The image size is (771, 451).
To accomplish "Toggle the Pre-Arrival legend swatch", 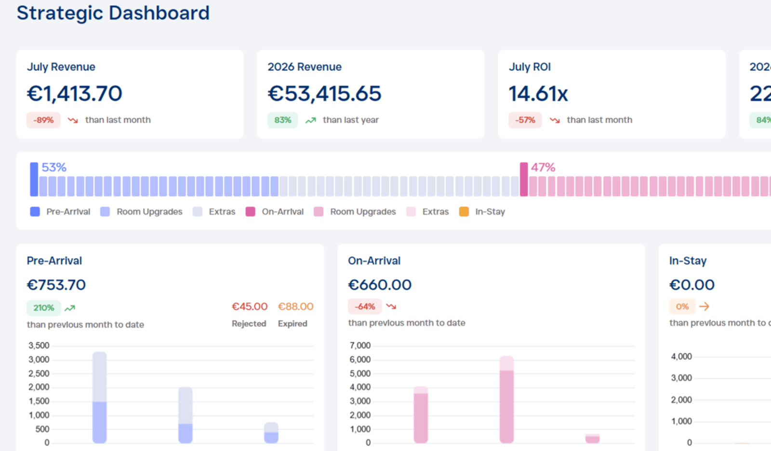I will pos(35,212).
